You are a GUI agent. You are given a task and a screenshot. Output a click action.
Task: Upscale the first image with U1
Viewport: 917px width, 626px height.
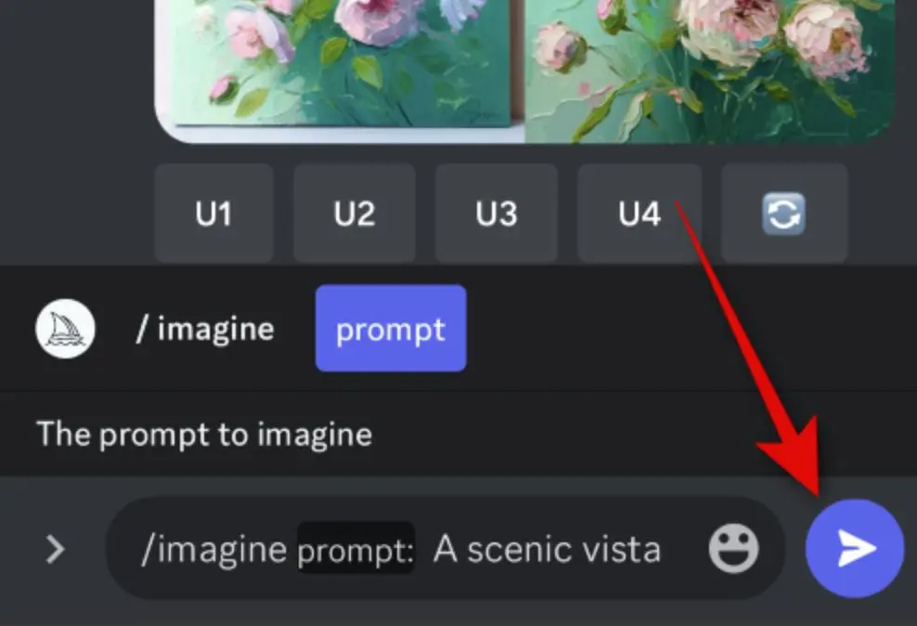click(x=213, y=215)
